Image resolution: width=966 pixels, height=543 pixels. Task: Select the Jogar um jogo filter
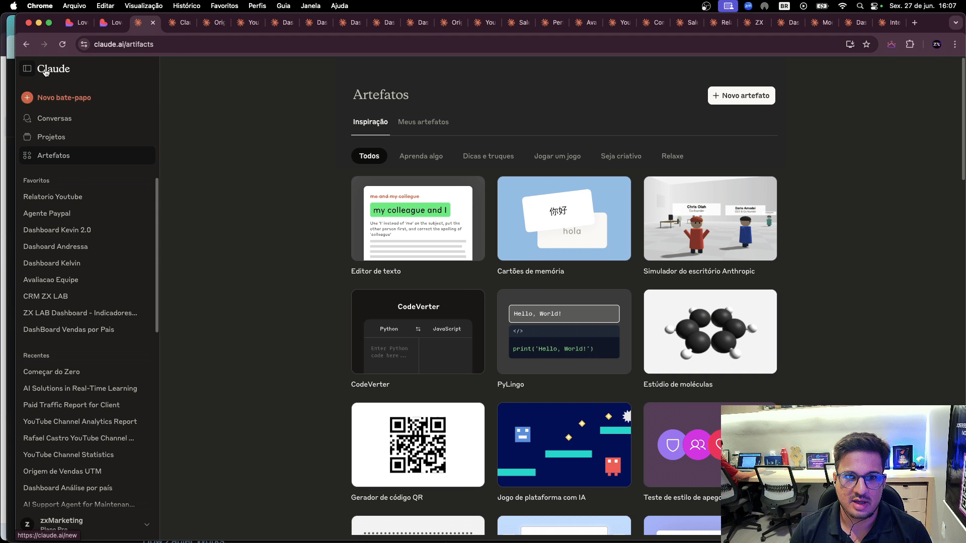557,156
